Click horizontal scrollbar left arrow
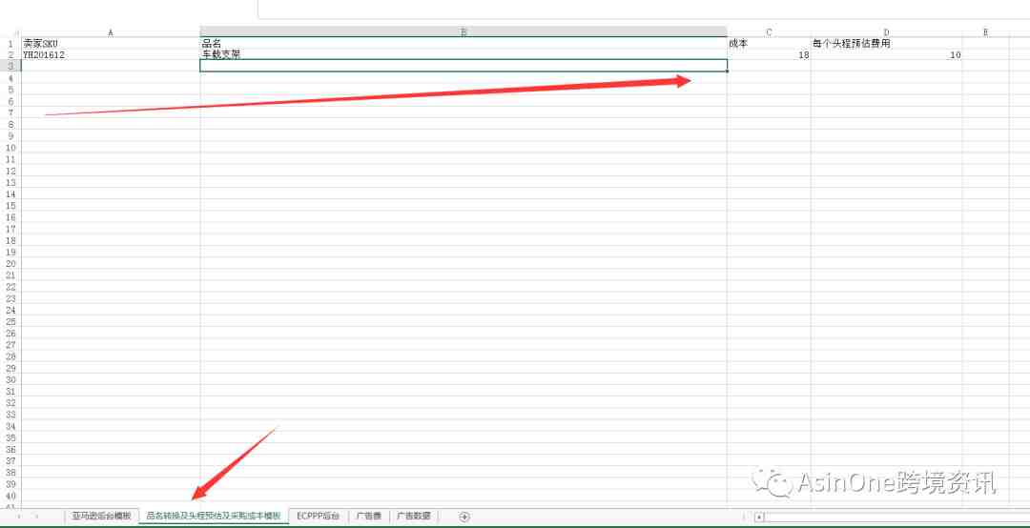The width and height of the screenshot is (1030, 528). [759, 517]
